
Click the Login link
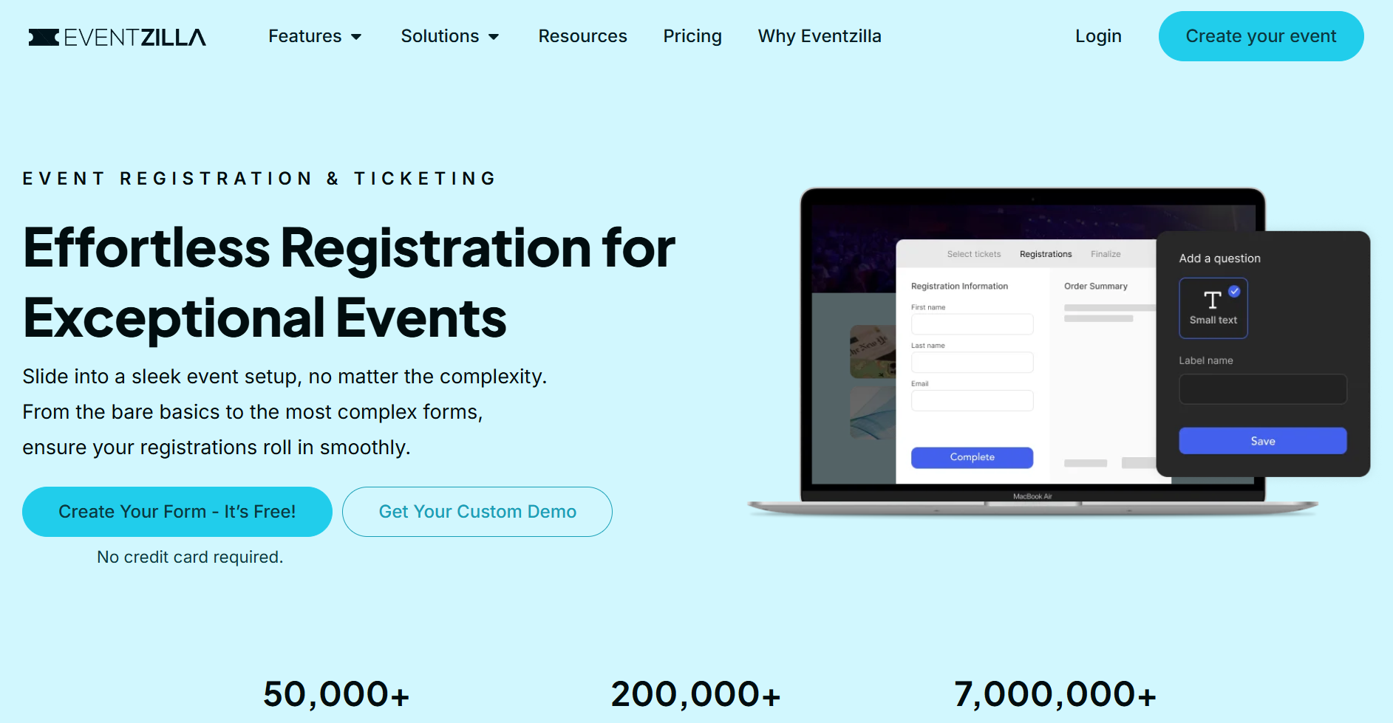pos(1098,36)
